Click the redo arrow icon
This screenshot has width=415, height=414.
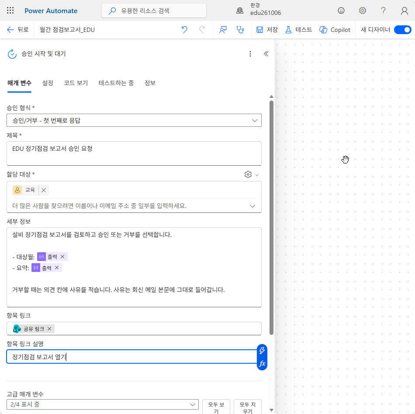(x=202, y=29)
